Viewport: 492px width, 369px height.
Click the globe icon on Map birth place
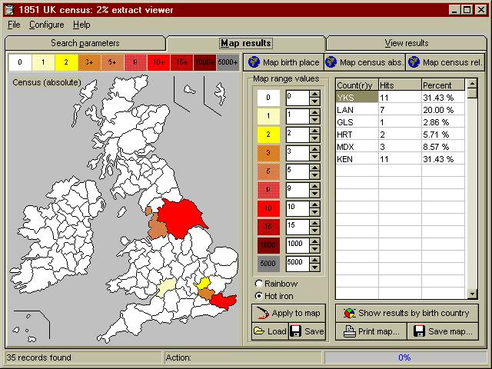coord(254,62)
